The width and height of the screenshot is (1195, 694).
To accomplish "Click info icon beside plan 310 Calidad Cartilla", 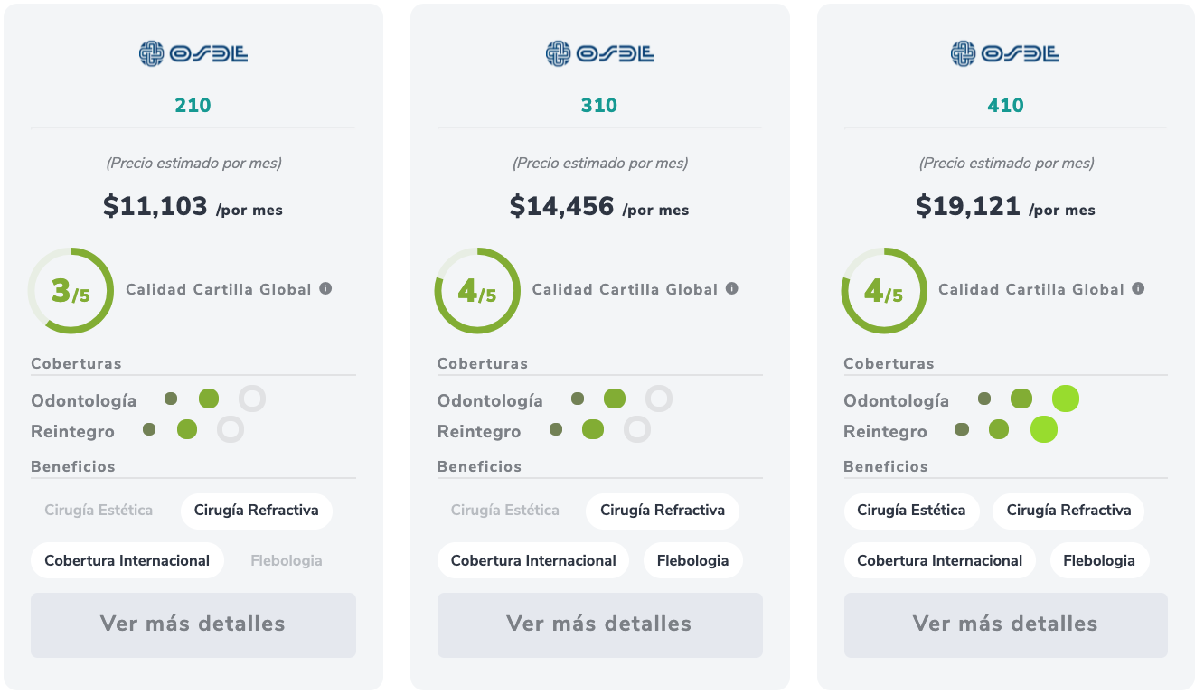I will click(732, 288).
